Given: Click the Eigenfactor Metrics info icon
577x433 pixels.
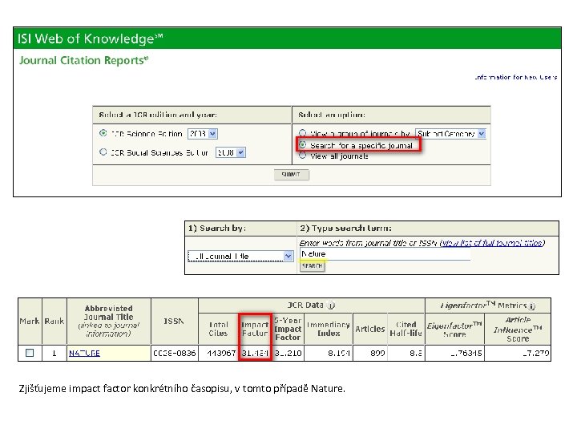Looking at the screenshot, I should click(531, 306).
